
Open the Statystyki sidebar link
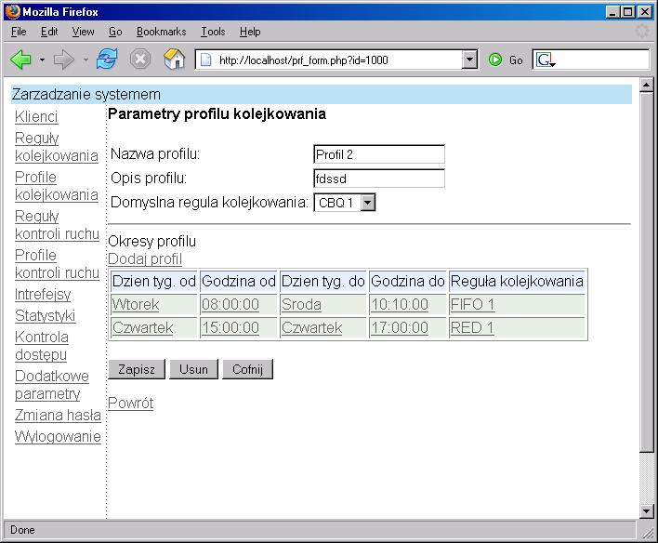pyautogui.click(x=45, y=316)
